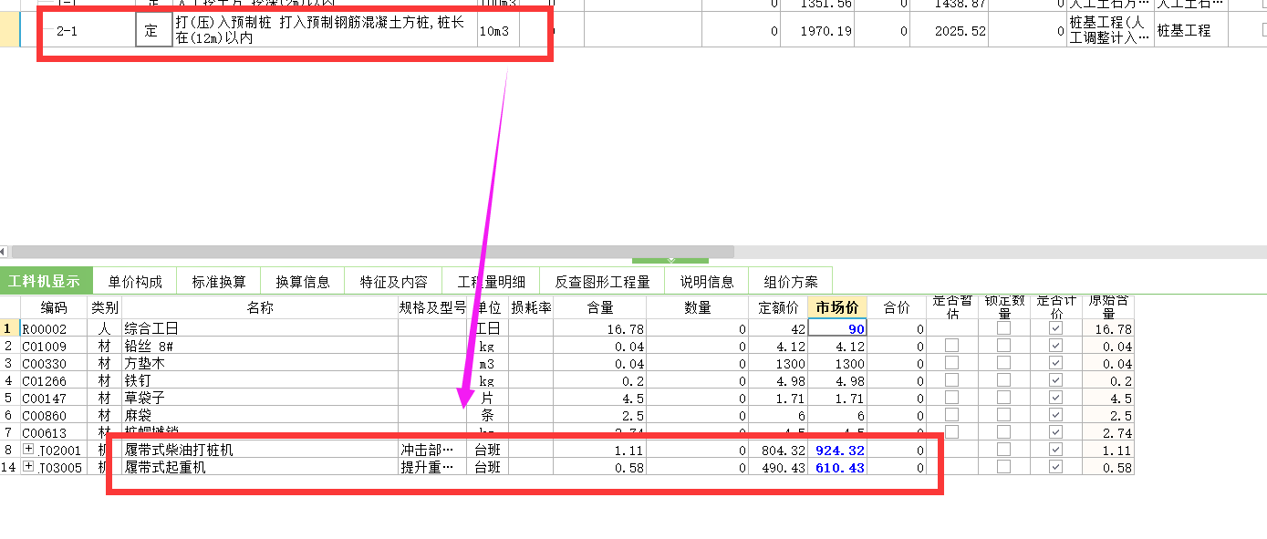
Task: Select market price cell 924.32
Action: coord(837,450)
